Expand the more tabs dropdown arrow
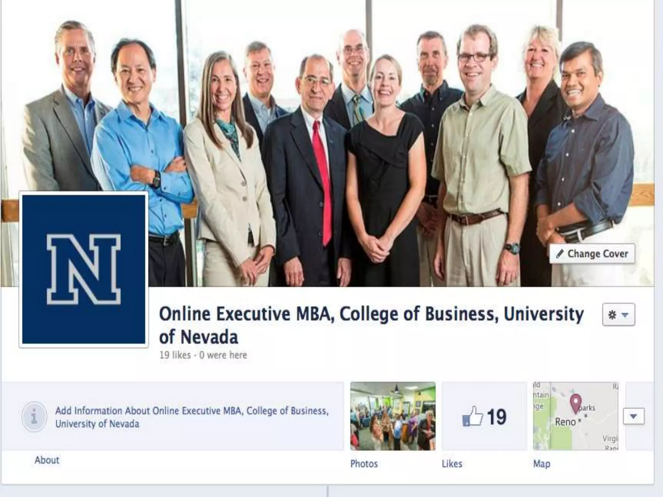This screenshot has width=663, height=497. point(634,416)
